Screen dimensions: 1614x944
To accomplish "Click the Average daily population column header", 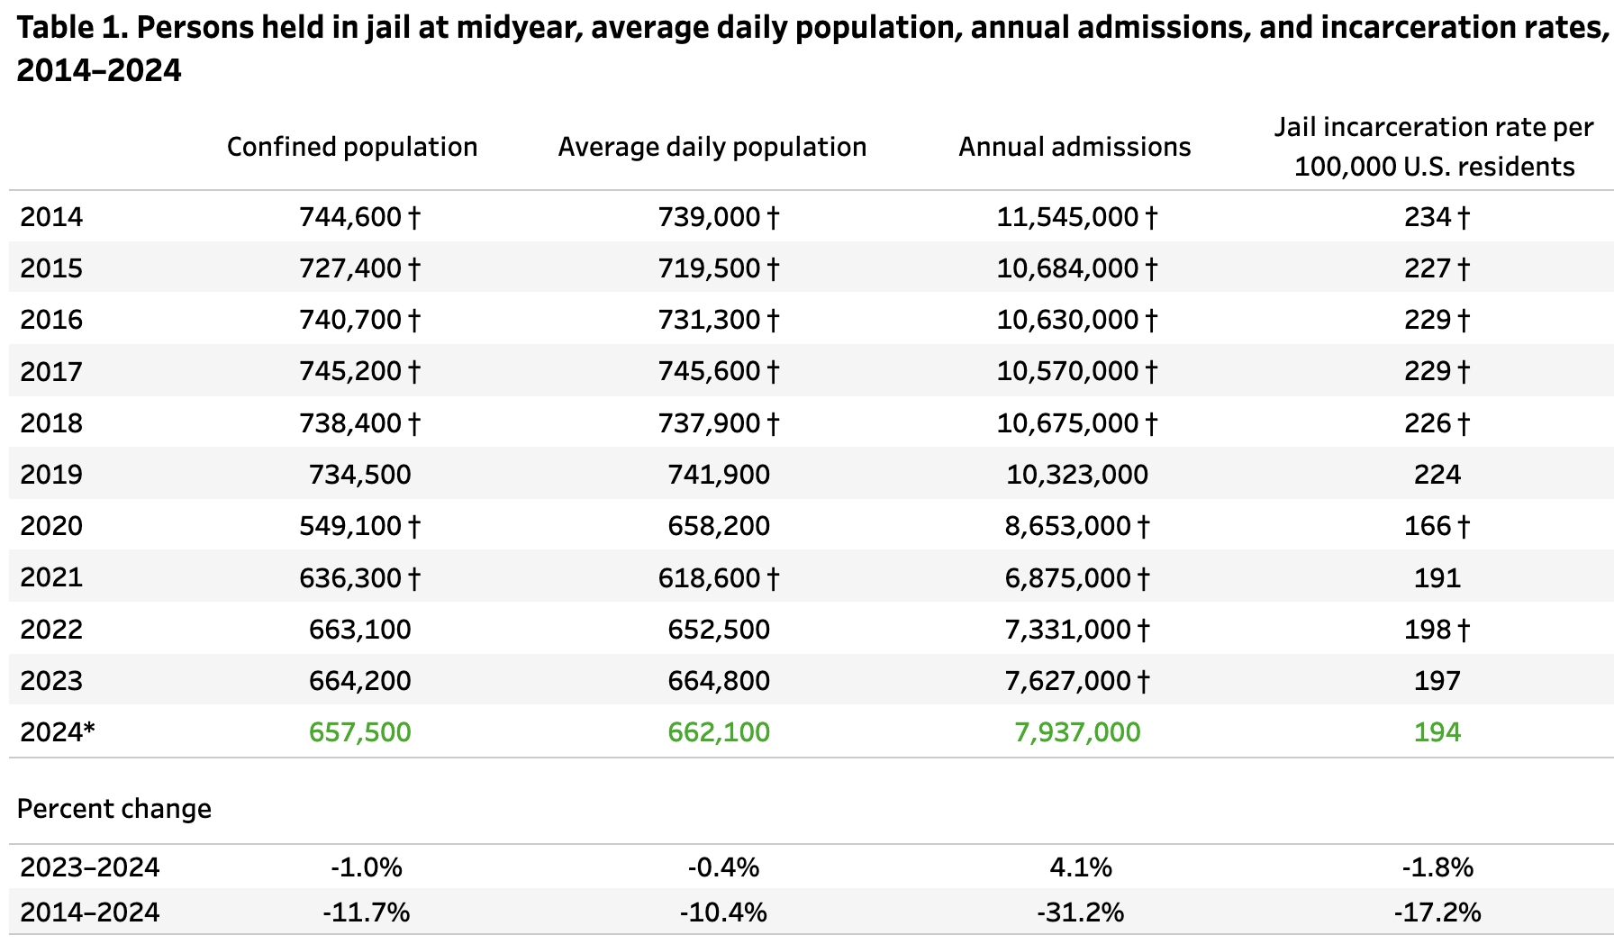I will click(712, 147).
